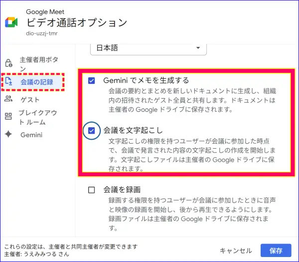Click the description paragraph under 会議を文字起こし
Image resolution: width=299 pixels, height=262 pixels.
point(192,155)
